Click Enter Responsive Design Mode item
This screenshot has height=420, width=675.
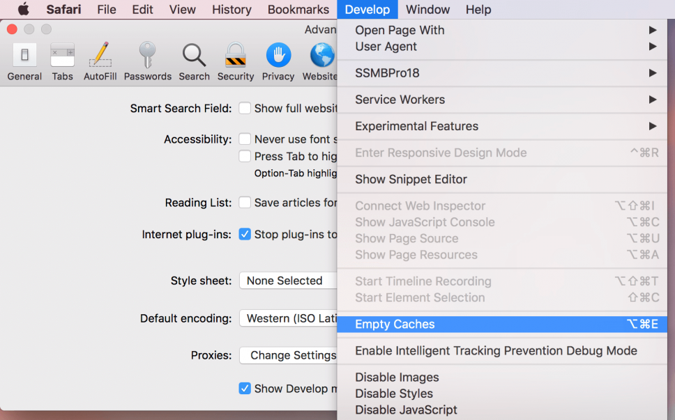(502, 153)
